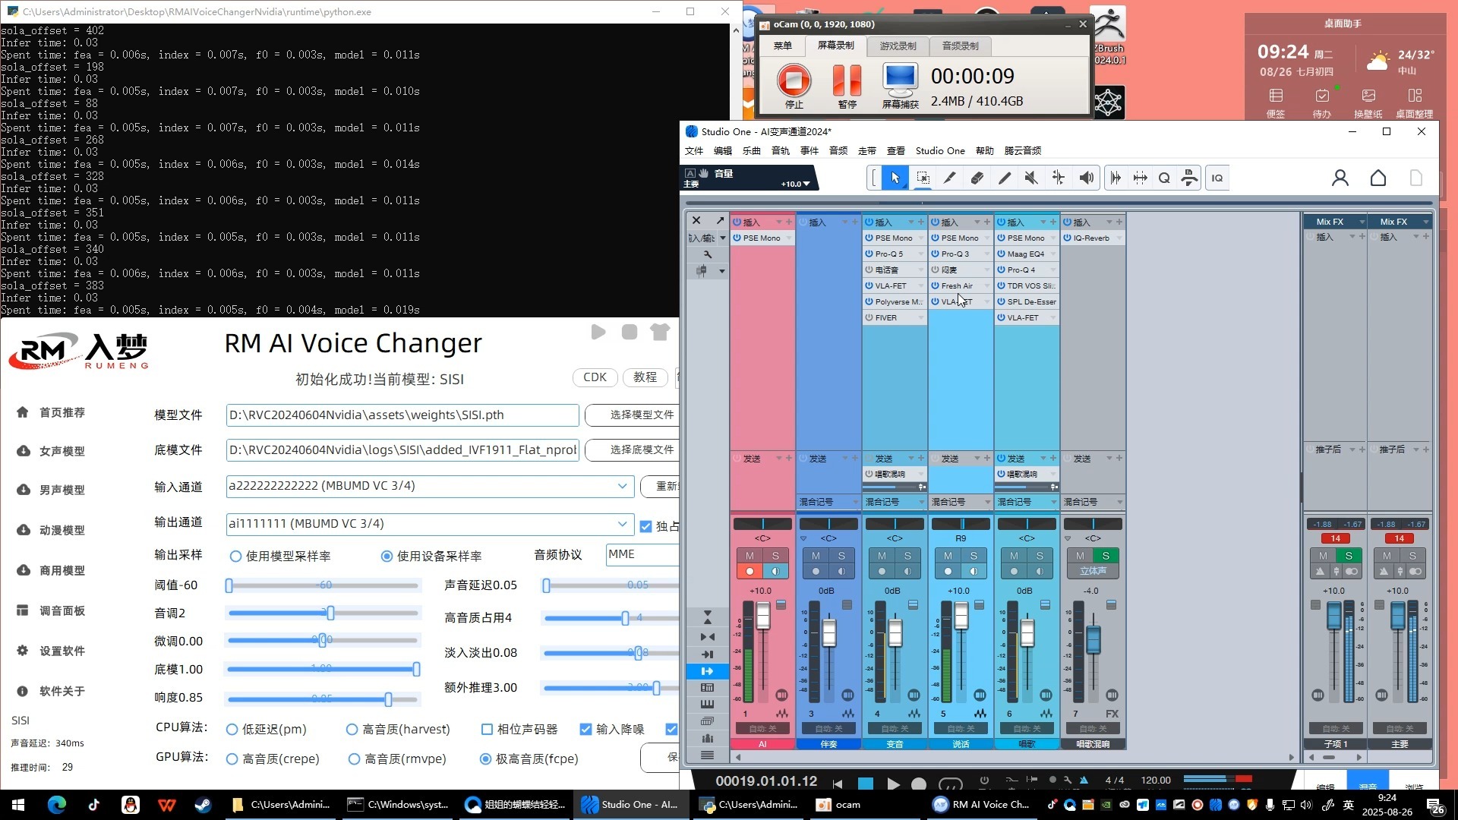Mute the AI mixer channel
The image size is (1458, 820).
pyautogui.click(x=750, y=556)
